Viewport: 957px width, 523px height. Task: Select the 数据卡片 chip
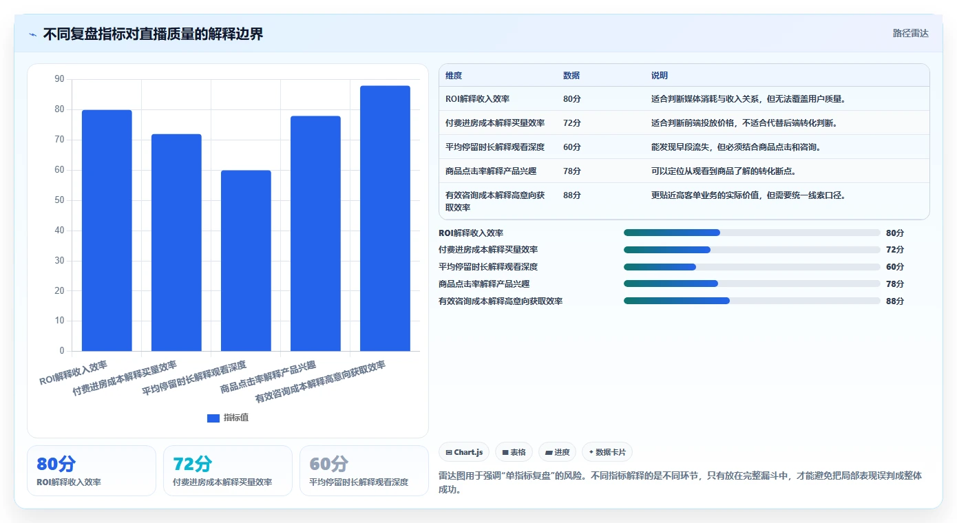[607, 452]
